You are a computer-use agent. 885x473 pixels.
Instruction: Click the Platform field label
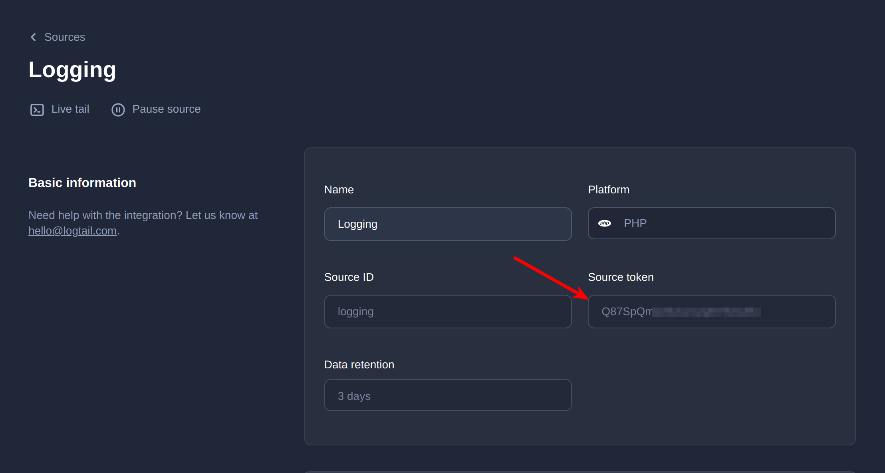[609, 189]
